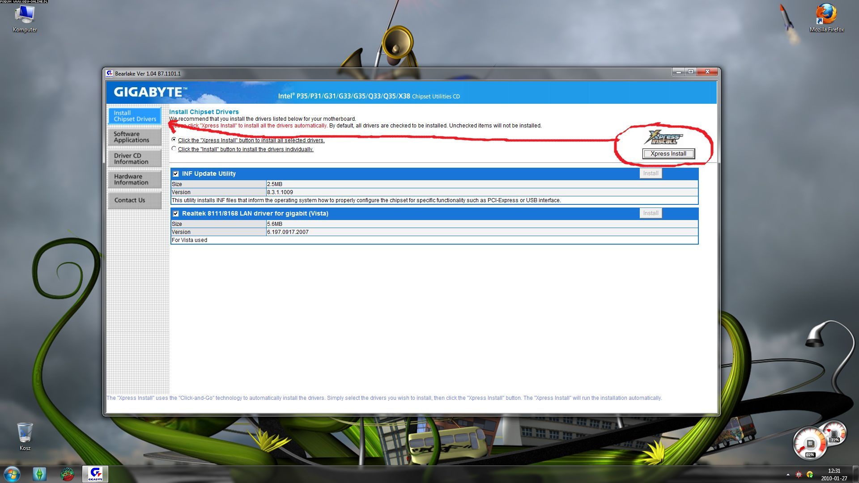Click the CPU usage gauge gadget
This screenshot has height=483, width=859.
pyautogui.click(x=810, y=443)
